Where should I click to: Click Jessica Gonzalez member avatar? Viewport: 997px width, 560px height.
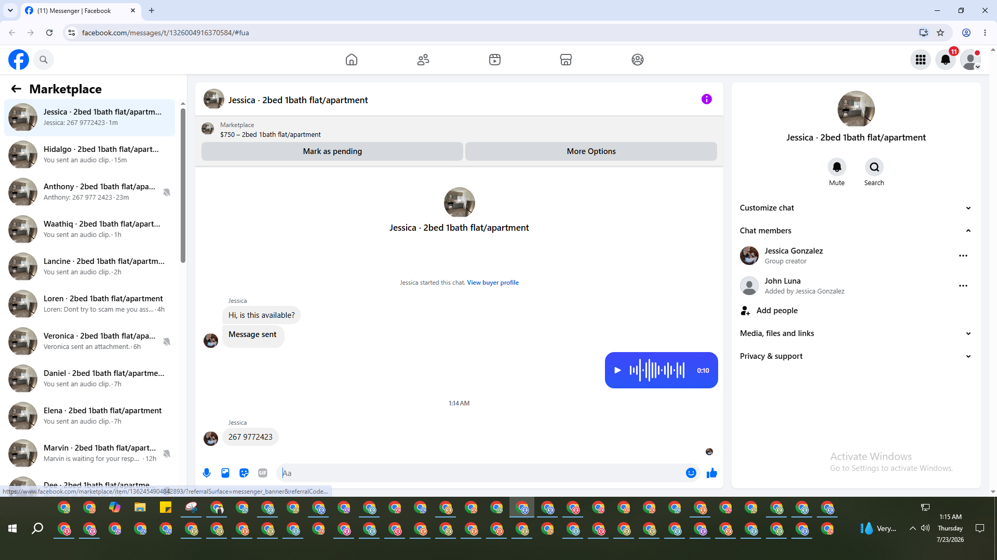point(749,256)
